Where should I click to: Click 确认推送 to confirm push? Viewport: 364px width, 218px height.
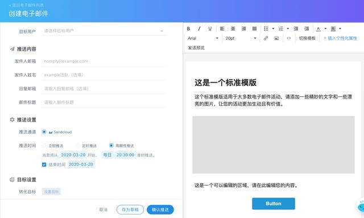pos(160,209)
